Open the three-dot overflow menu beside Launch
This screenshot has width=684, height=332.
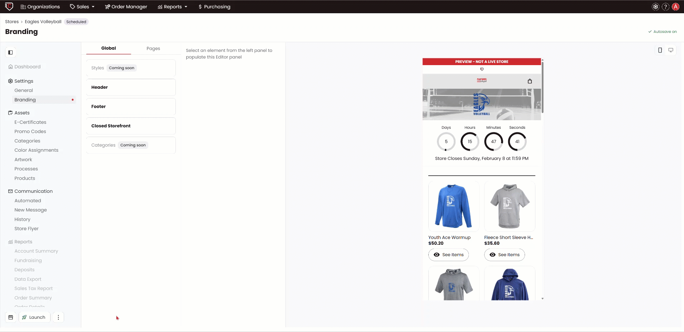[x=58, y=317]
